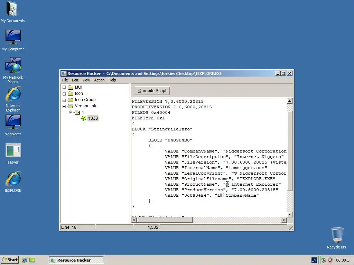Screen dimensions: 354x265
Task: Launch Internet Explorer from the quick launch bar
Action: tap(25, 260)
